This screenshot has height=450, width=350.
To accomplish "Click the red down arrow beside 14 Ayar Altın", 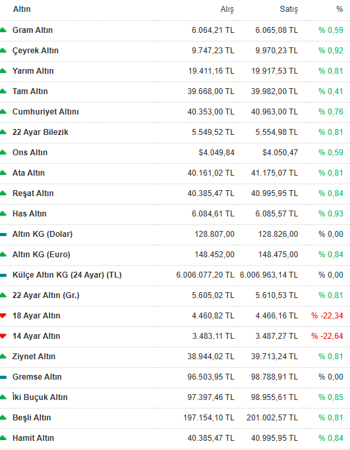I will click(x=3, y=336).
